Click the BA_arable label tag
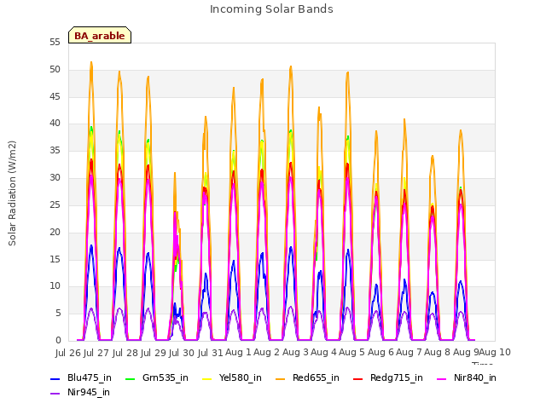546x409 pixels. pyautogui.click(x=100, y=35)
